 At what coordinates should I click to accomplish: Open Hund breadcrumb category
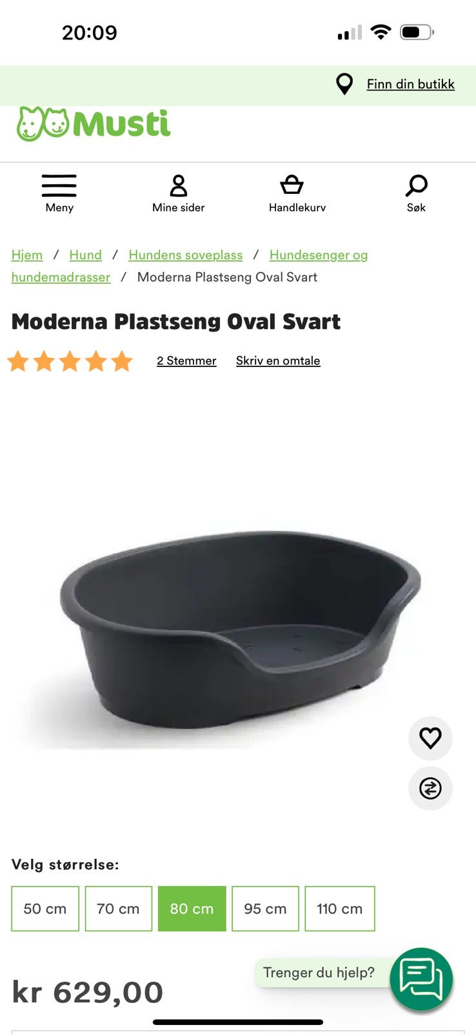click(x=86, y=255)
